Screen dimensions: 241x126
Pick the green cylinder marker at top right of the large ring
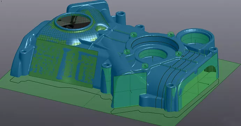170,34
